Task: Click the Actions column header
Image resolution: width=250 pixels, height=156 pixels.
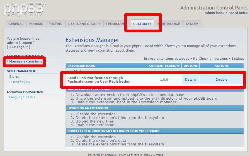Action: (222, 66)
